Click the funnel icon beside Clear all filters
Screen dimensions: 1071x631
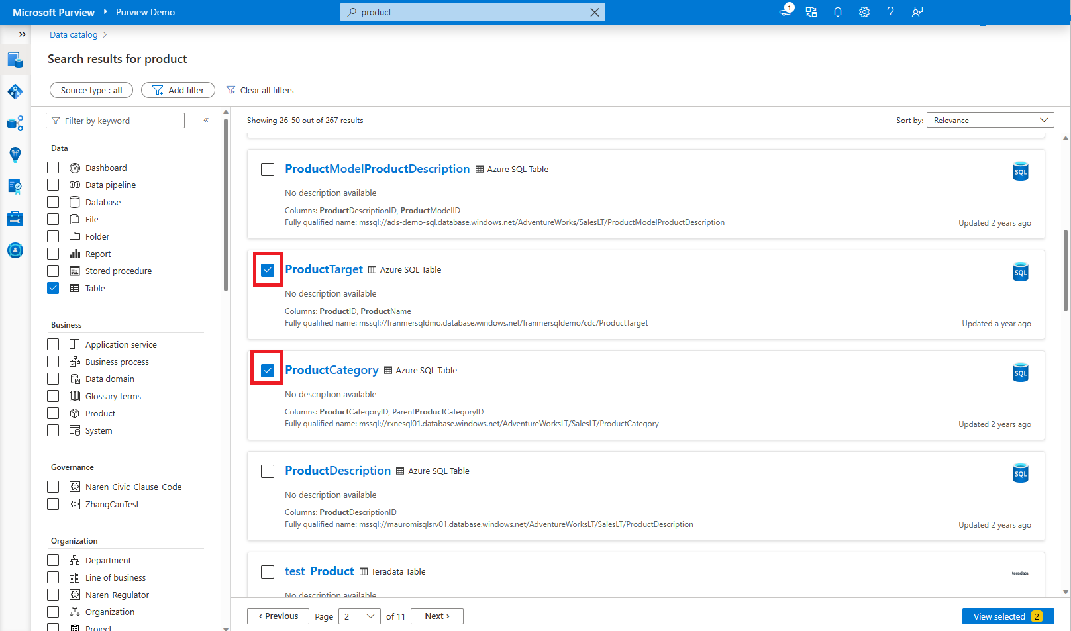231,90
